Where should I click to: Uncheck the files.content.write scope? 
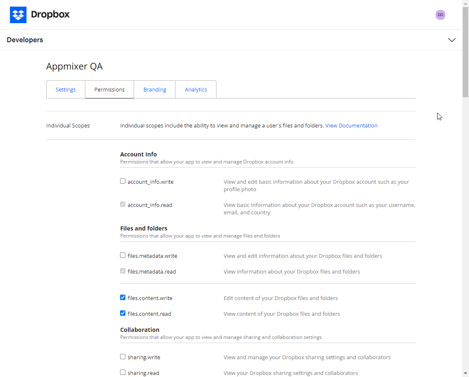click(123, 298)
